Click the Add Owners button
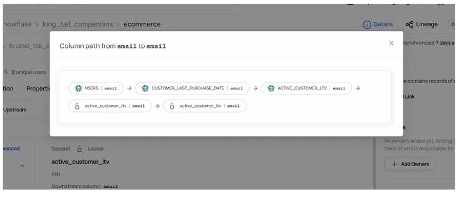Screen dimensions: 459x197 410,164
